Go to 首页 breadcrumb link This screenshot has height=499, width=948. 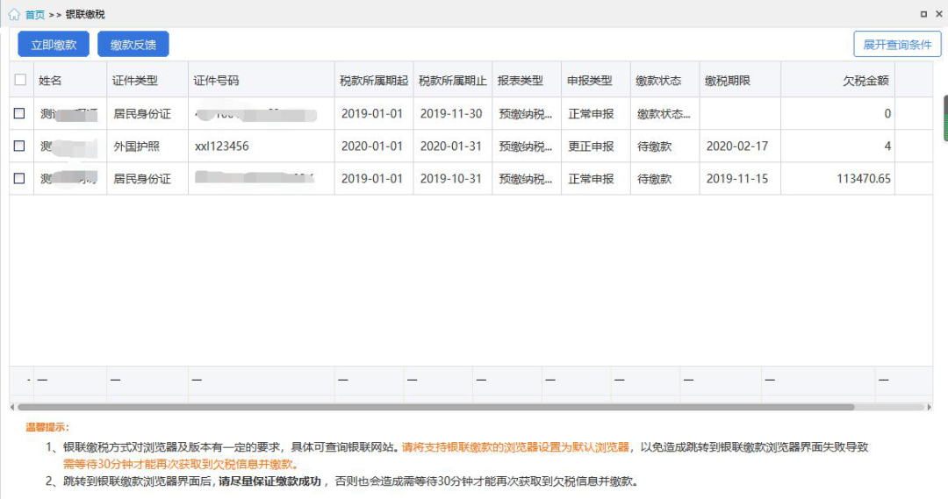pyautogui.click(x=34, y=15)
